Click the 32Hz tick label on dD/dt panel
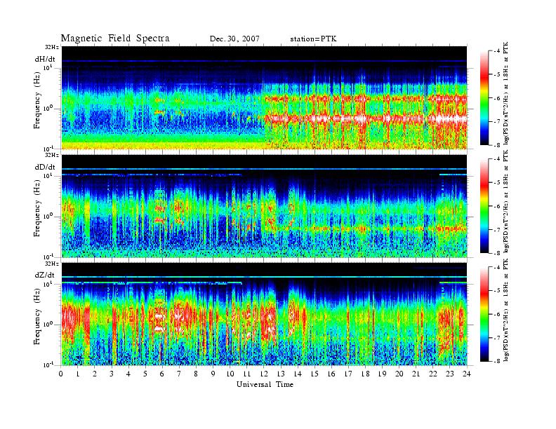 point(52,155)
